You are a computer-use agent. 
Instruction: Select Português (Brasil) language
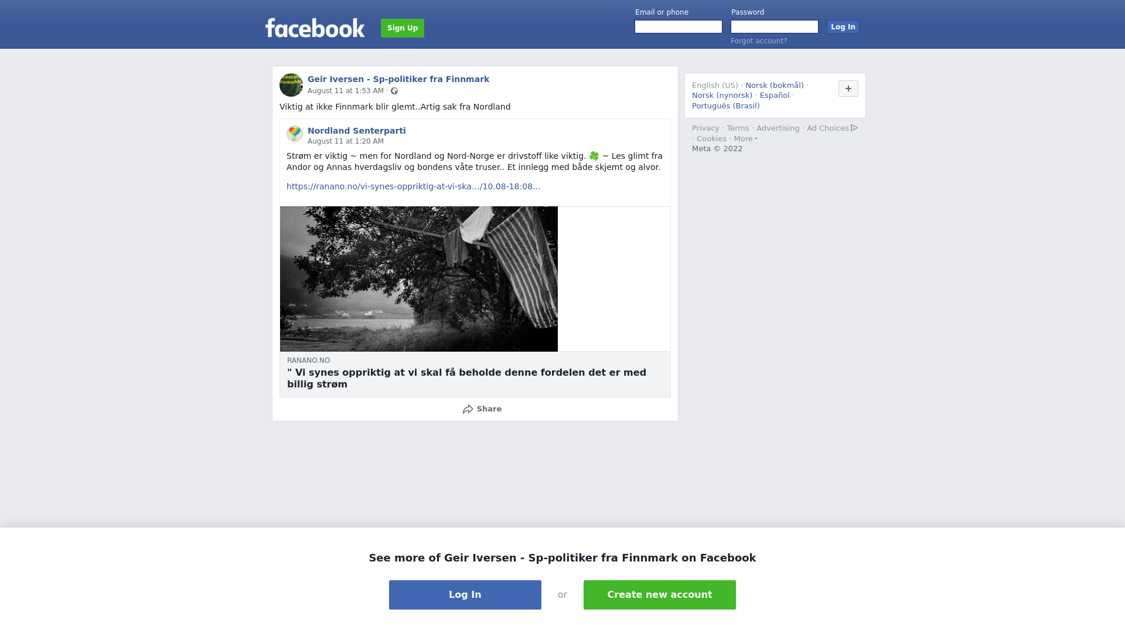tap(726, 106)
